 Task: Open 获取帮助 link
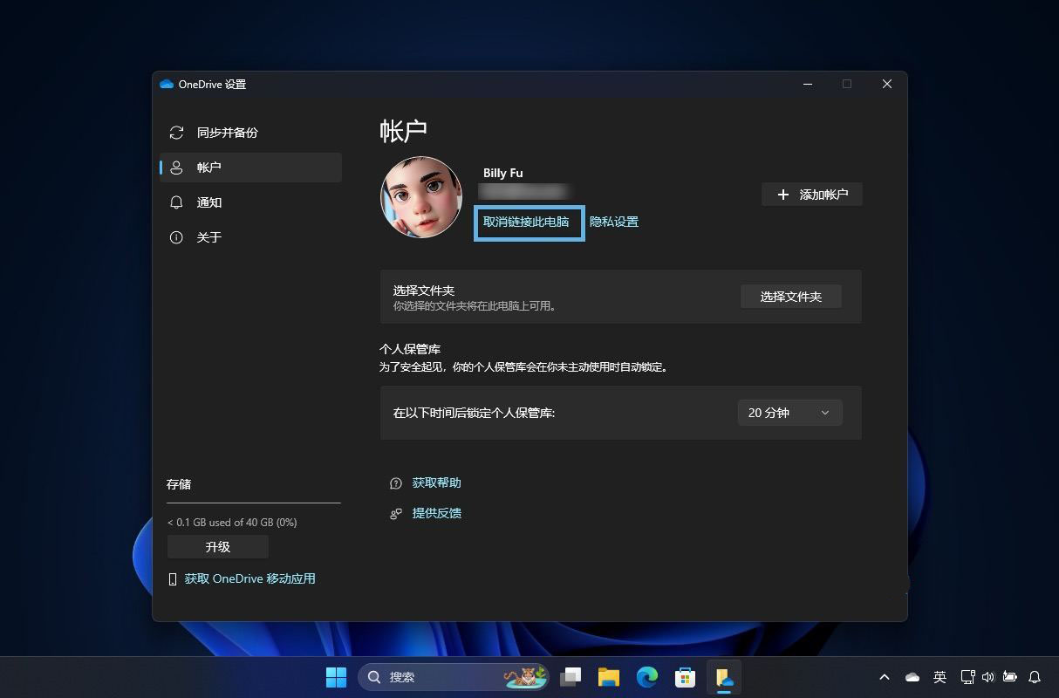coord(436,482)
